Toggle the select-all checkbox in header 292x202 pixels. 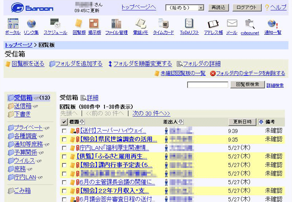64,122
